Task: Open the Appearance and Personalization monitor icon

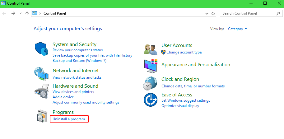Action: coord(151,66)
